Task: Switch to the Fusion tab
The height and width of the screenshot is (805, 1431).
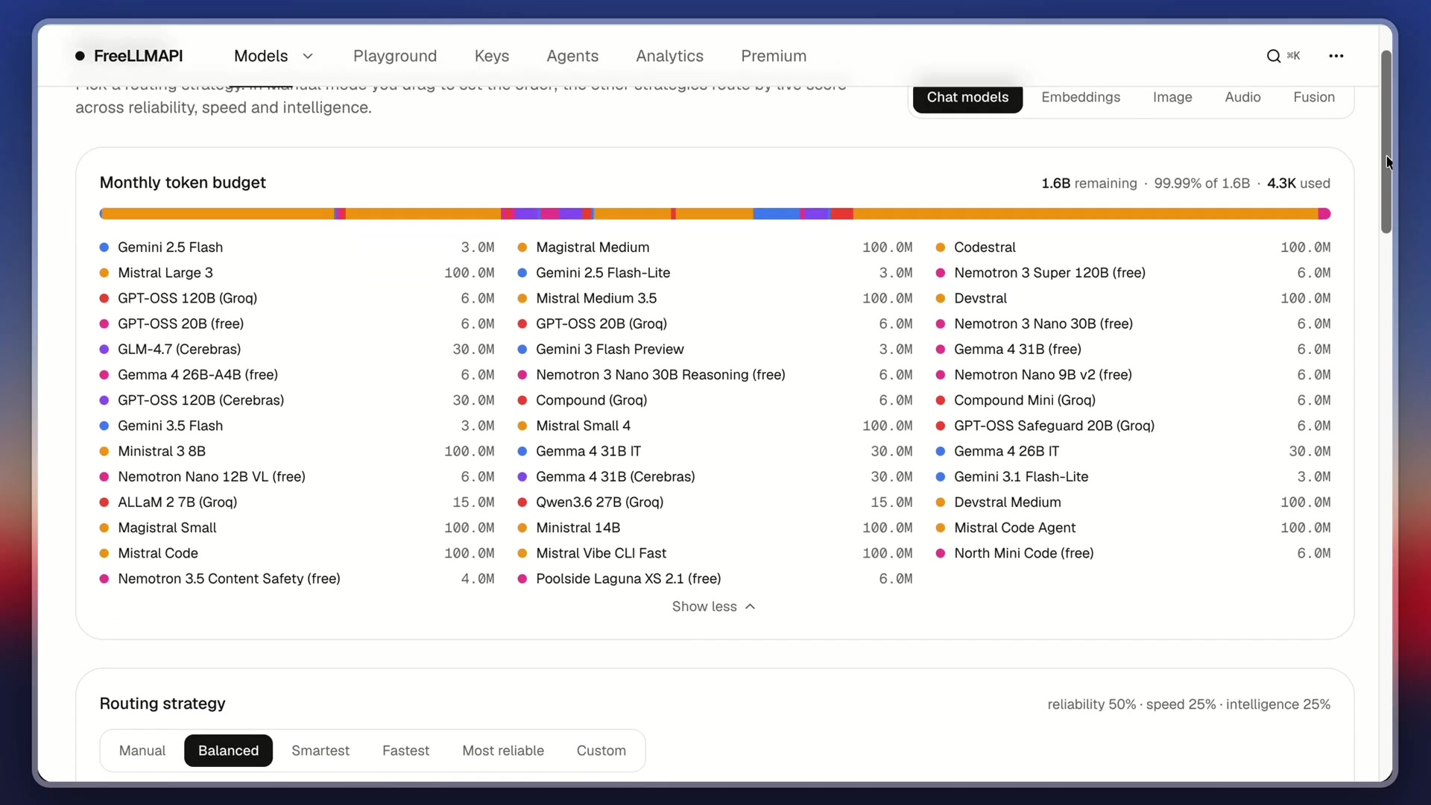Action: [1314, 97]
